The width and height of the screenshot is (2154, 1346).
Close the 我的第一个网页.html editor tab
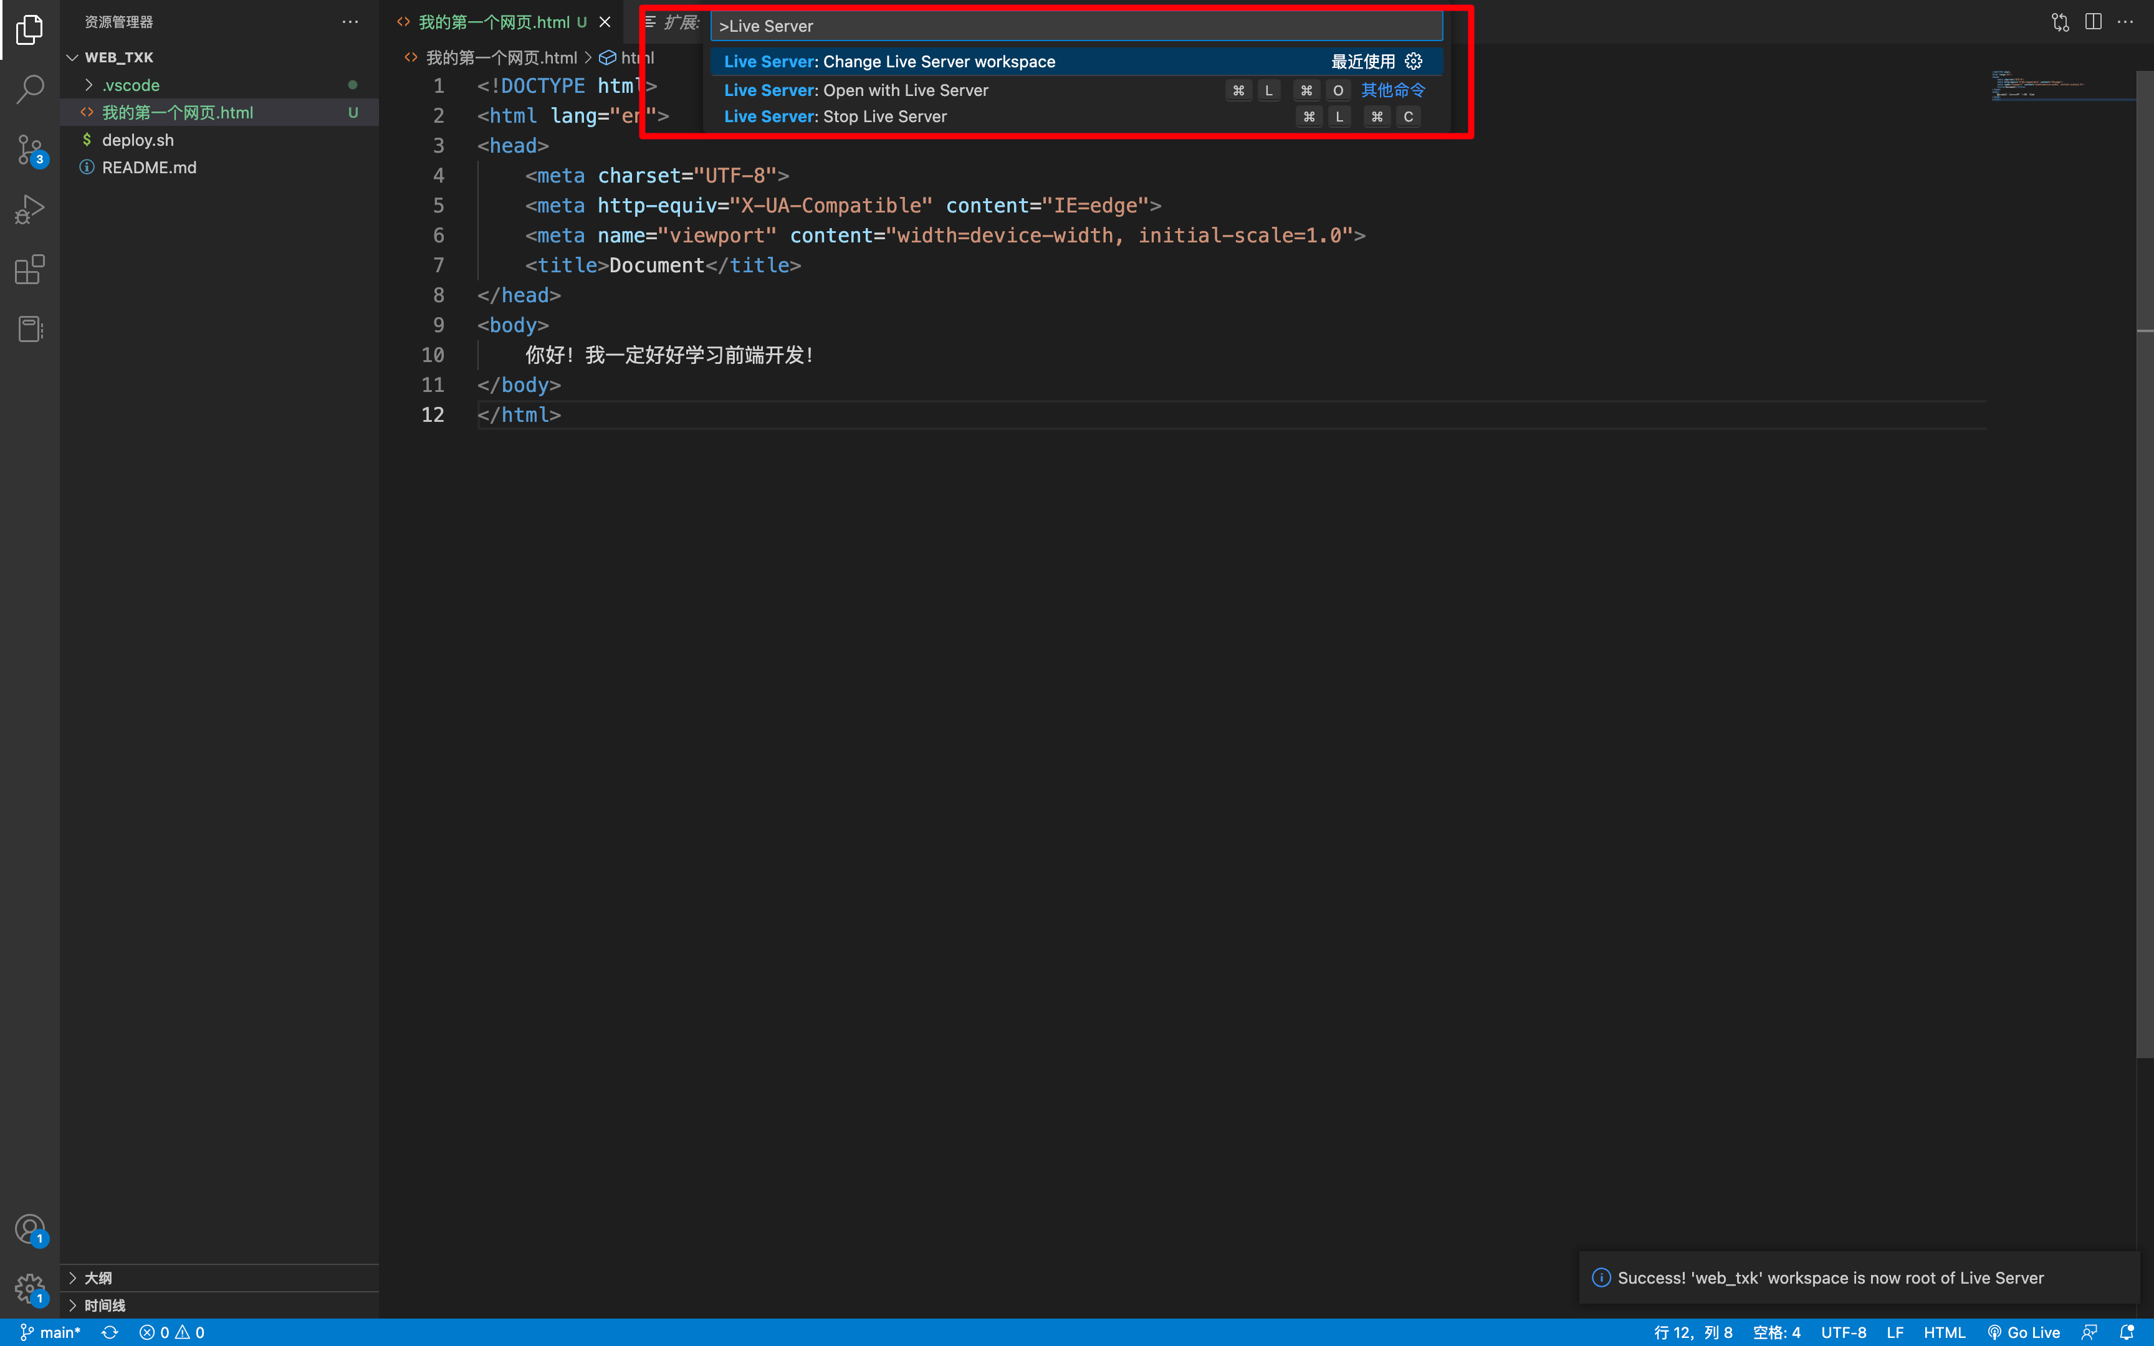tap(605, 22)
